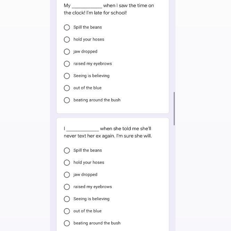Select 'beating around the bush' in the late-for-school question
The height and width of the screenshot is (231, 231).
pyautogui.click(x=67, y=100)
